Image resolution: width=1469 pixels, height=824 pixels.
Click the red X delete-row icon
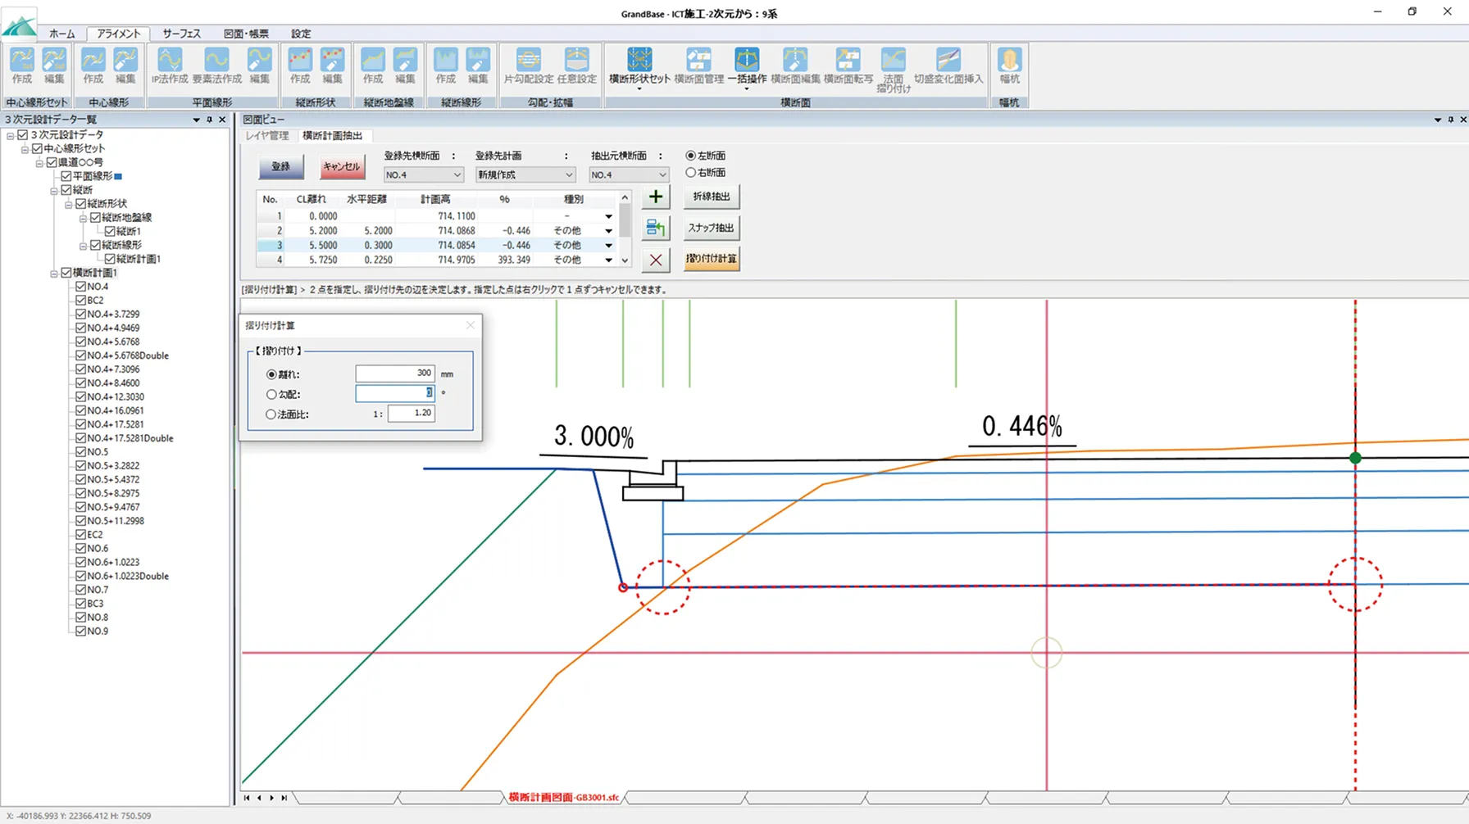tap(655, 260)
